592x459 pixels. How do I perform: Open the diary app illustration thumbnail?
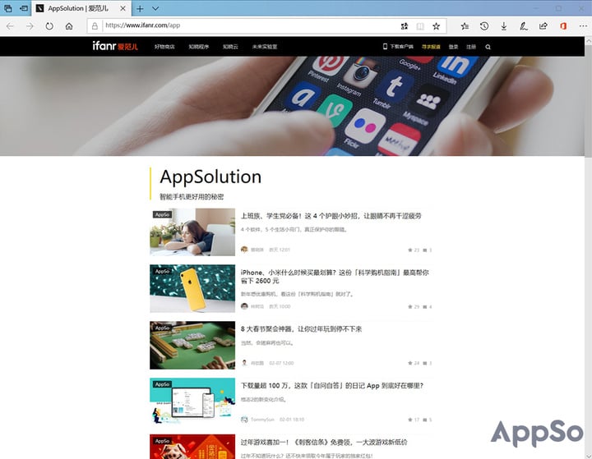192,402
